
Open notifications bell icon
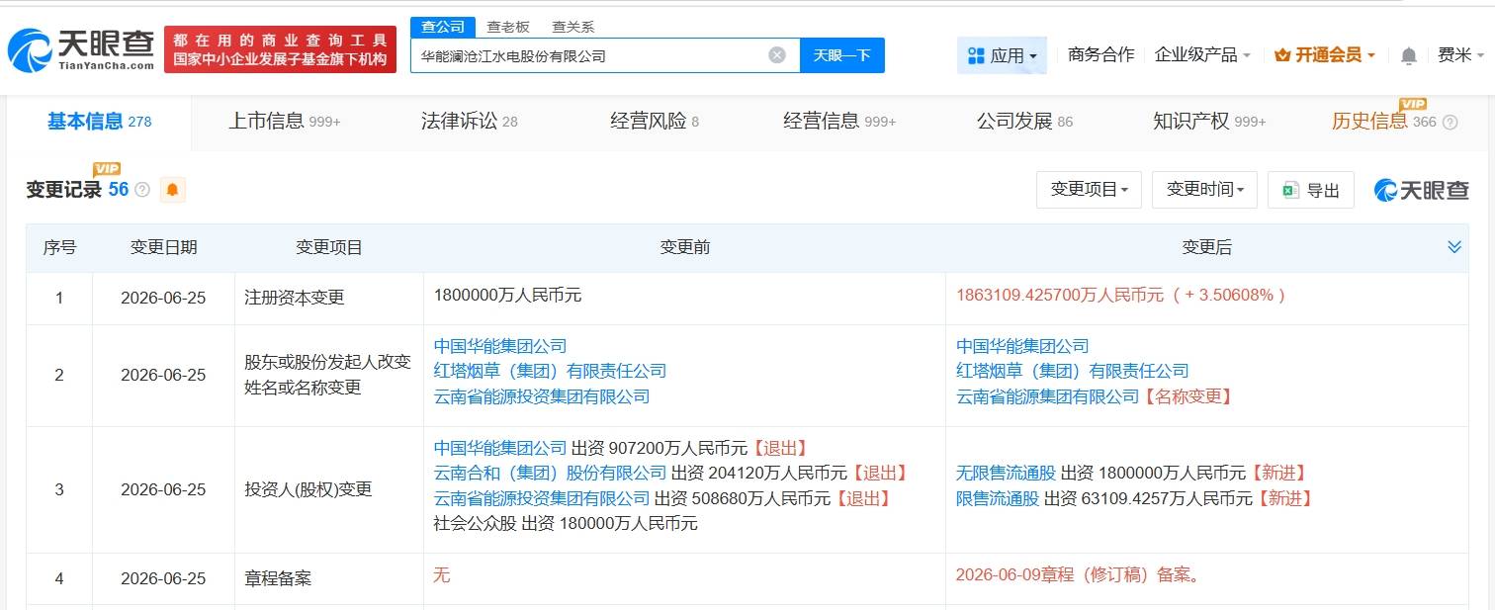pyautogui.click(x=1409, y=55)
